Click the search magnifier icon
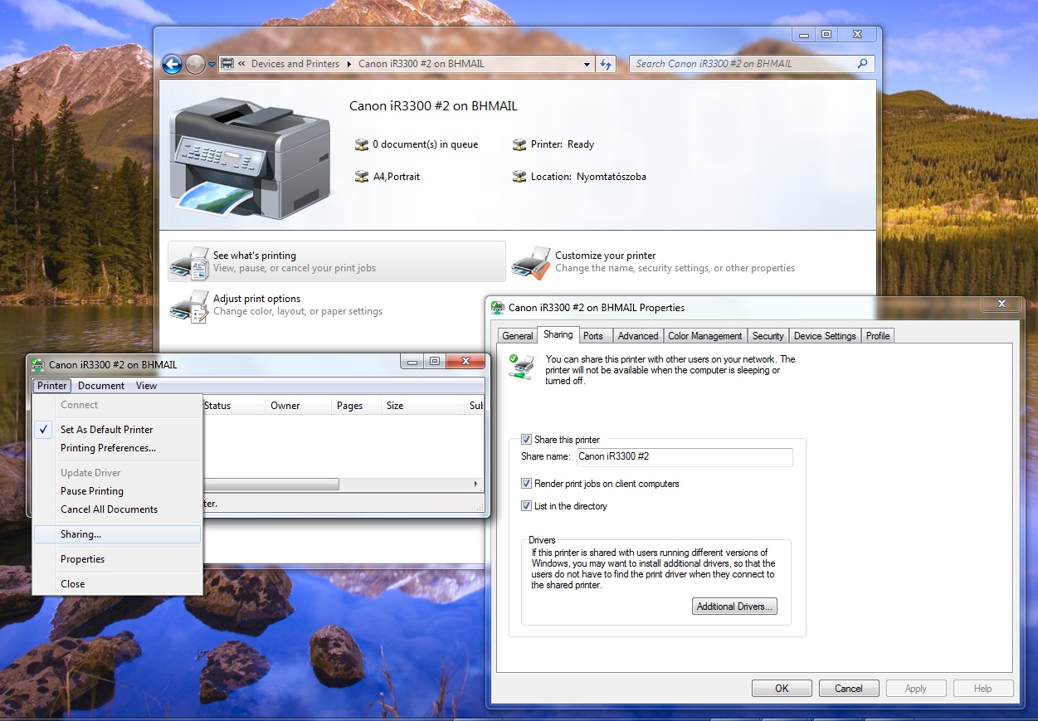This screenshot has height=721, width=1038. 863,63
